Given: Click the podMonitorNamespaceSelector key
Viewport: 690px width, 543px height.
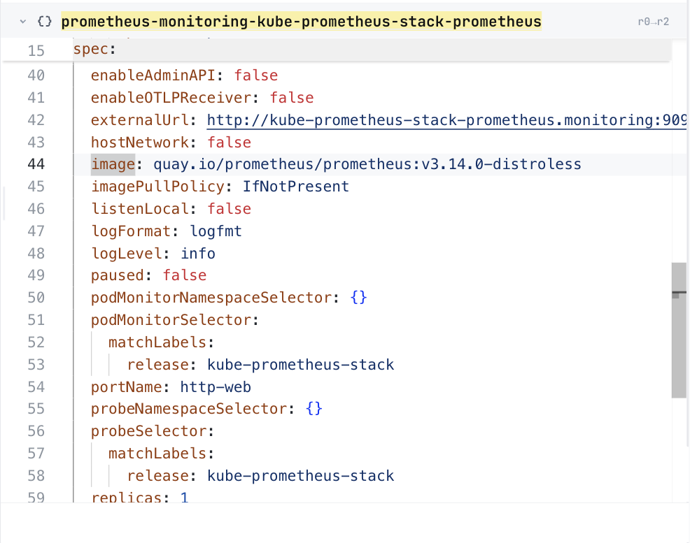Looking at the screenshot, I should pos(211,298).
